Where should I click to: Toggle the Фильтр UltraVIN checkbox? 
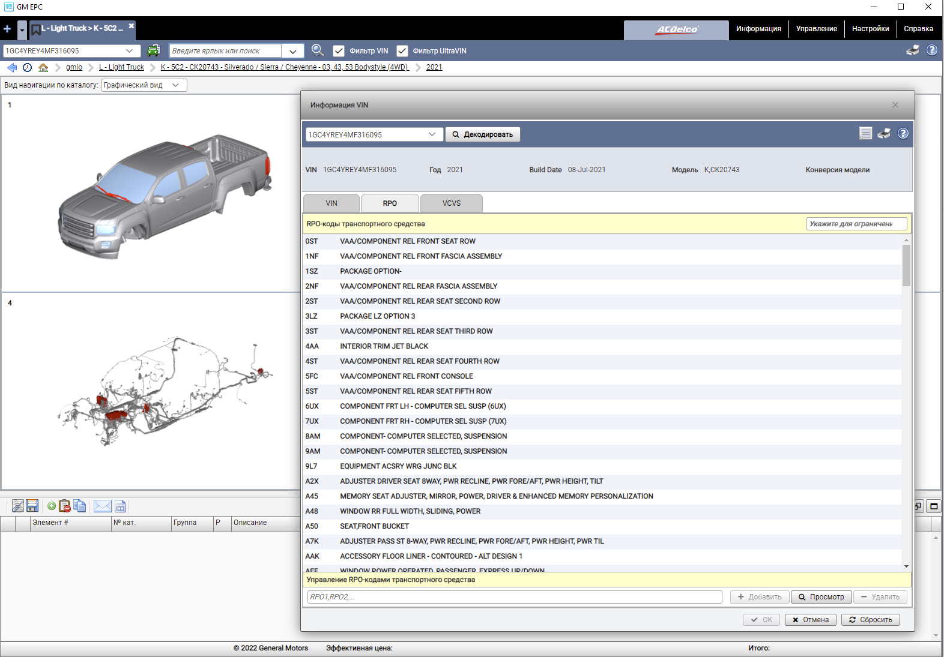point(402,51)
